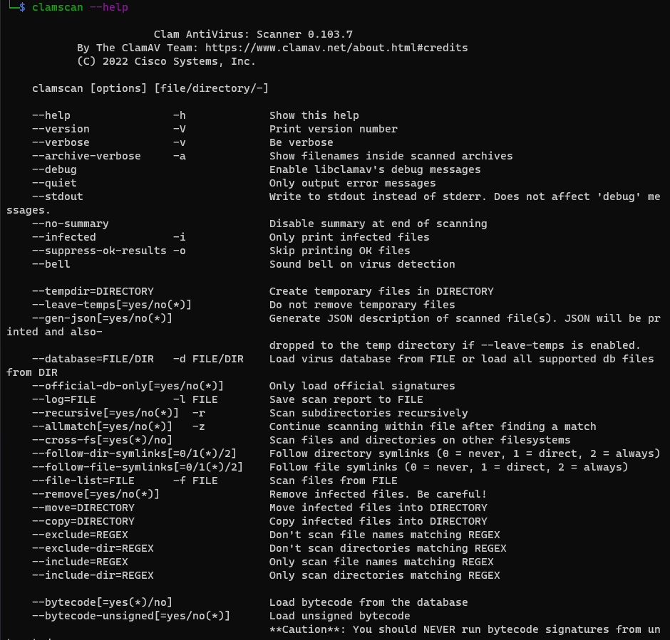Select the --suppress-ok-results option text

[99, 251]
